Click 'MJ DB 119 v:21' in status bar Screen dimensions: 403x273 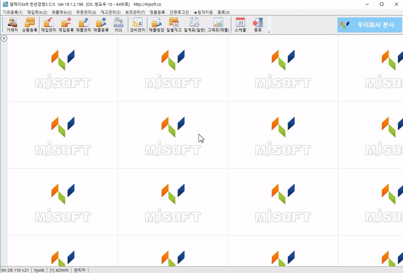tap(15, 270)
